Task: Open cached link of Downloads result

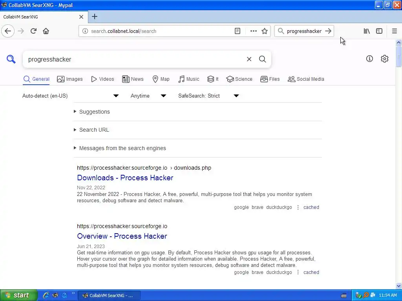Action: coord(311,207)
